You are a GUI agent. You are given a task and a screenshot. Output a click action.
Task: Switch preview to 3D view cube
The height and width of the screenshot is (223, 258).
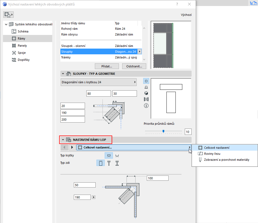[x=146, y=93]
